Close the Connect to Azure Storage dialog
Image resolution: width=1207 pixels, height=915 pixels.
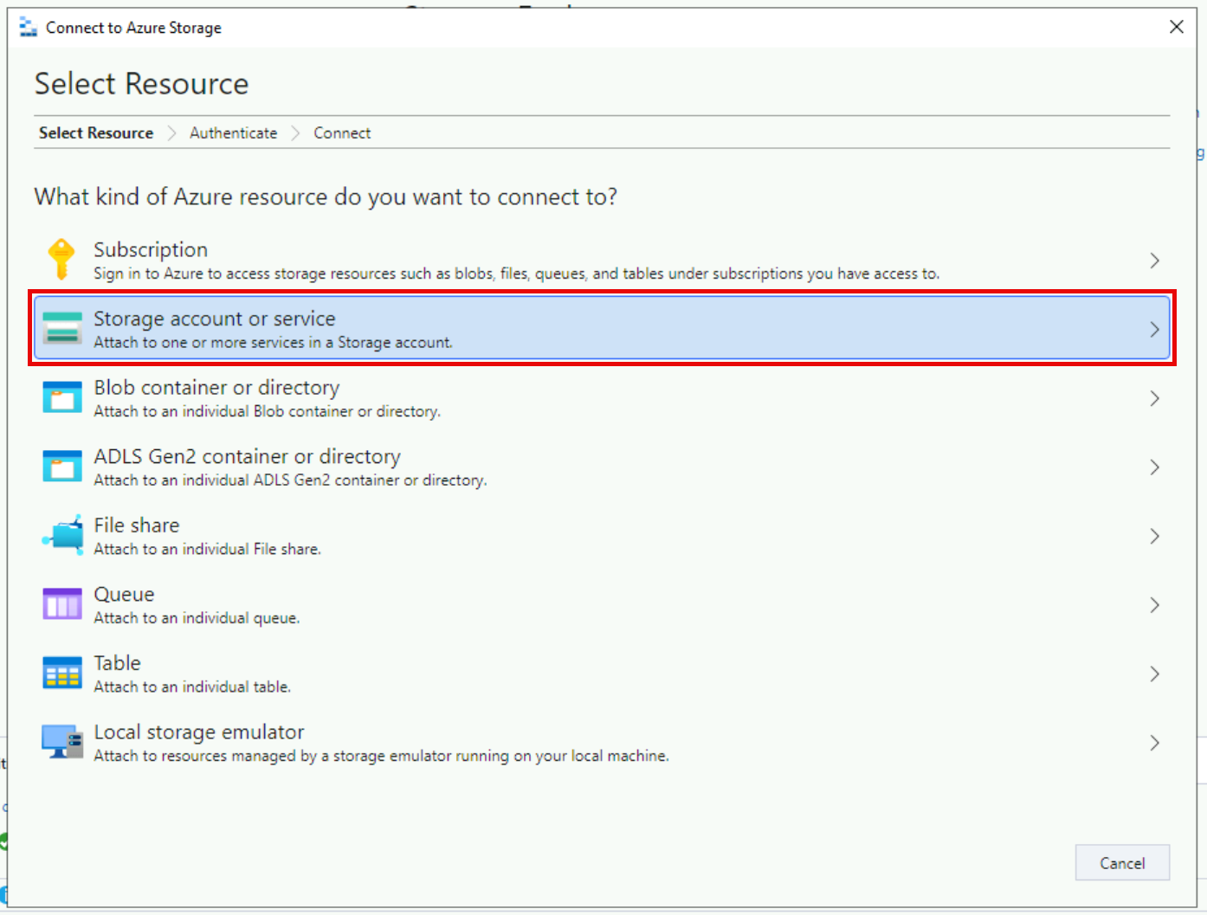1176,27
